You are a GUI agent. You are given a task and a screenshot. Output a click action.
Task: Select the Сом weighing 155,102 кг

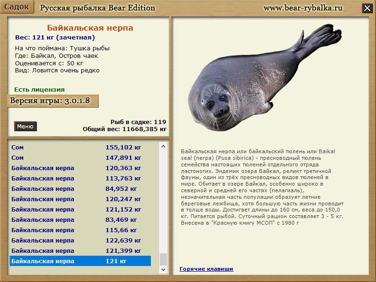(x=80, y=147)
